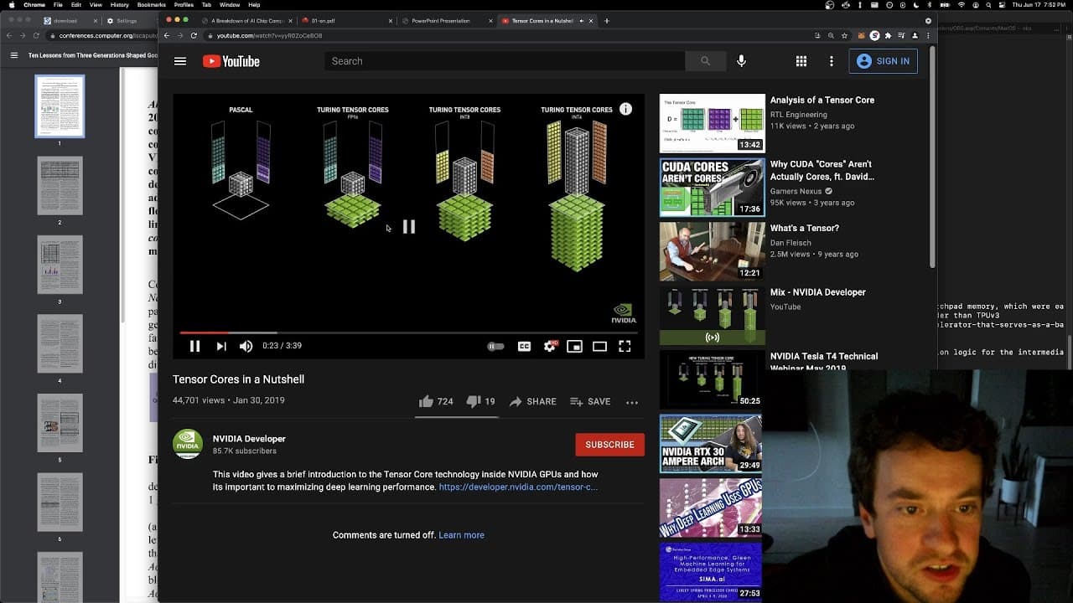
Task: Open more actions menu beside SAVE
Action: tap(632, 402)
